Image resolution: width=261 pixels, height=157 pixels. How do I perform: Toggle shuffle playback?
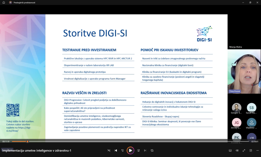click(109, 151)
